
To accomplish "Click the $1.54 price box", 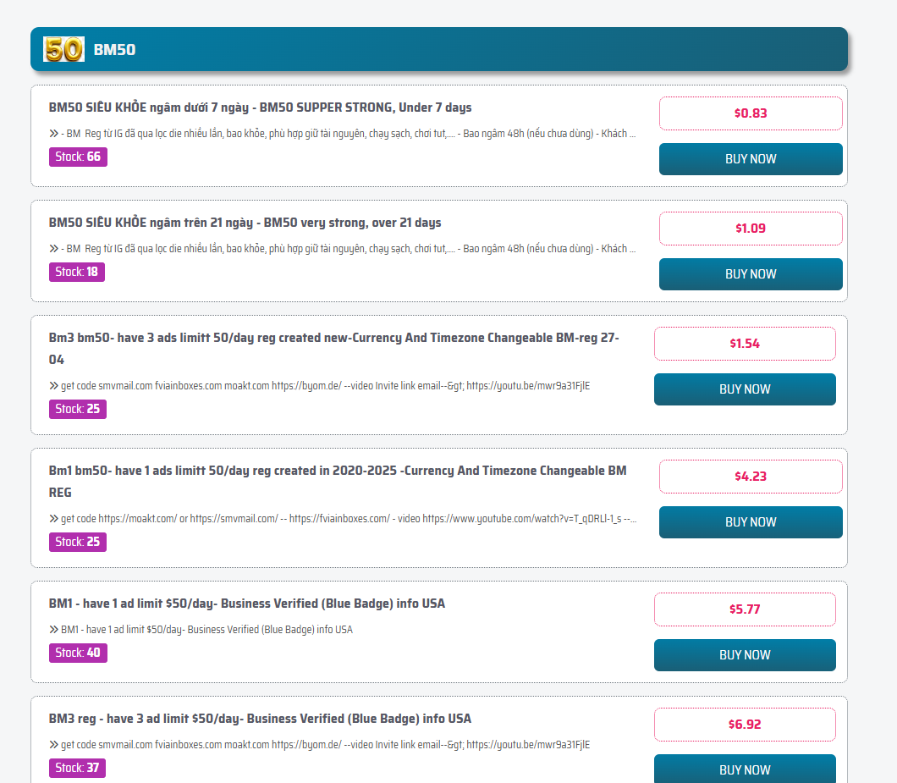I will [745, 344].
